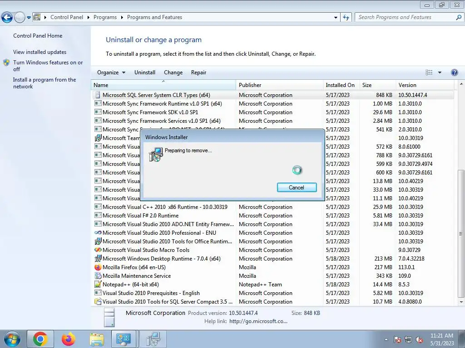Expand the view options dropdown arrow

tap(440, 72)
